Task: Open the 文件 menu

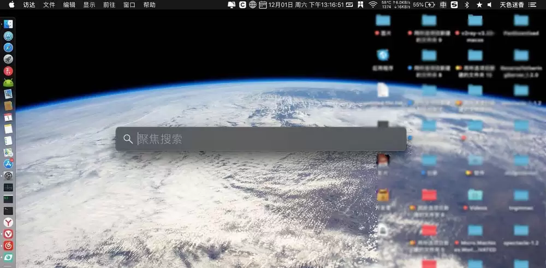Action: pyautogui.click(x=49, y=5)
